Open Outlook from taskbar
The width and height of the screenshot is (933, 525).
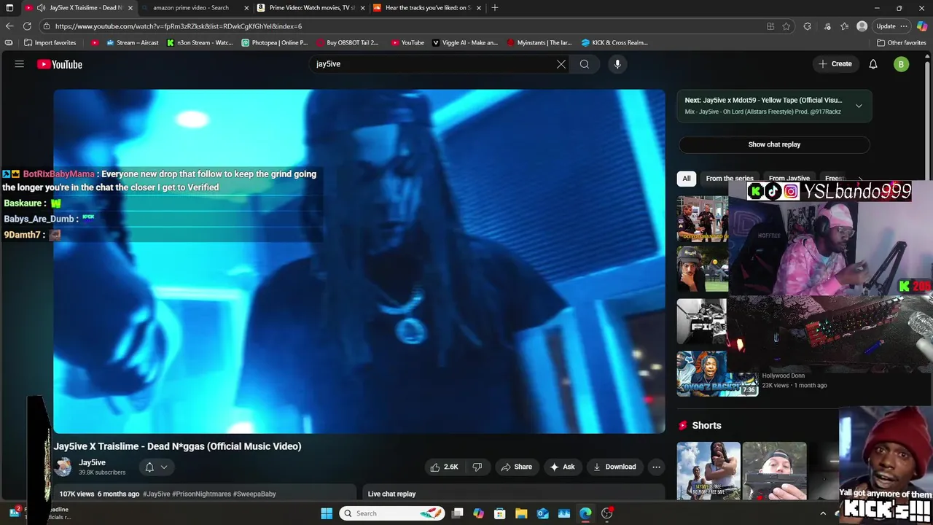(543, 513)
